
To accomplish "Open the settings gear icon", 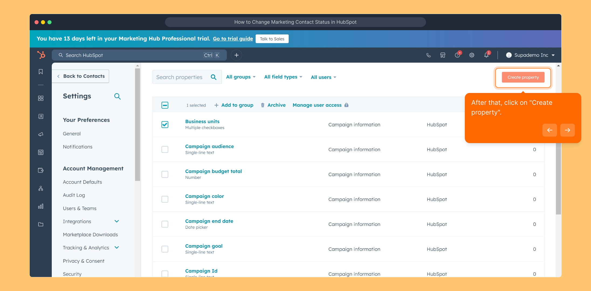I will tap(472, 55).
